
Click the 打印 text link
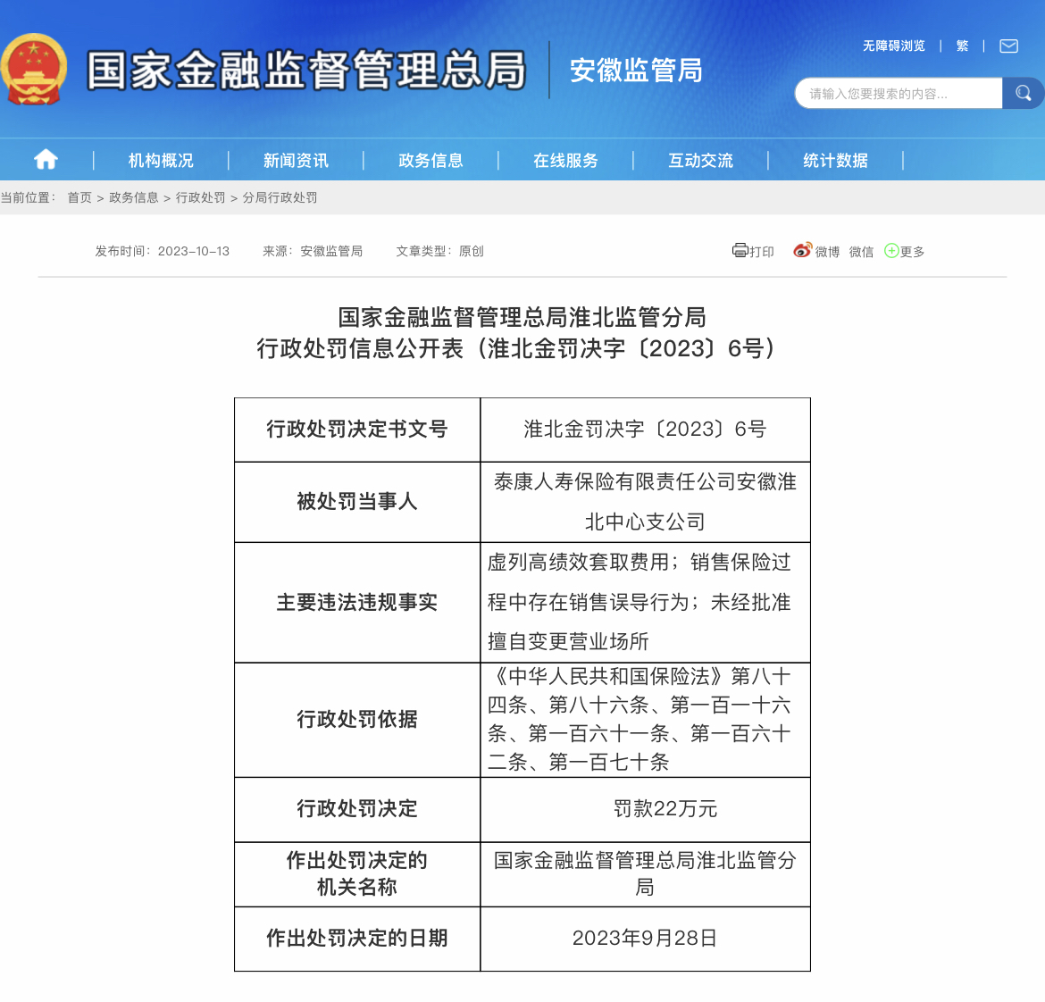[762, 251]
